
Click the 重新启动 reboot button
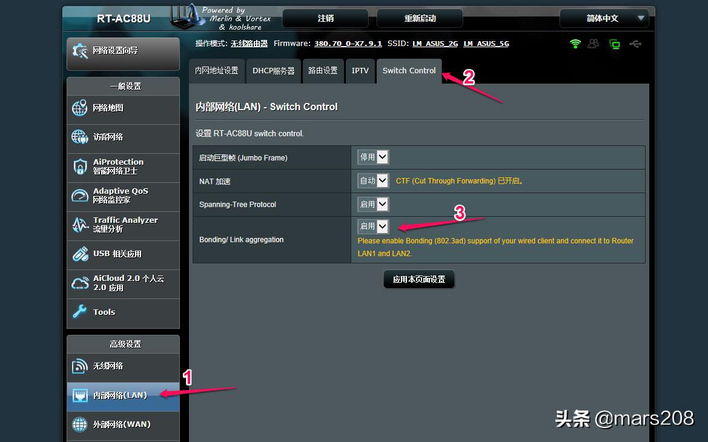(x=420, y=19)
